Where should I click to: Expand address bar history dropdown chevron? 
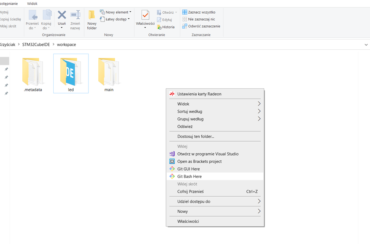click(366, 45)
